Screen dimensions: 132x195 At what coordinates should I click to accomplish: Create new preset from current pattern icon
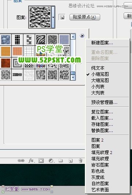(x=62, y=17)
